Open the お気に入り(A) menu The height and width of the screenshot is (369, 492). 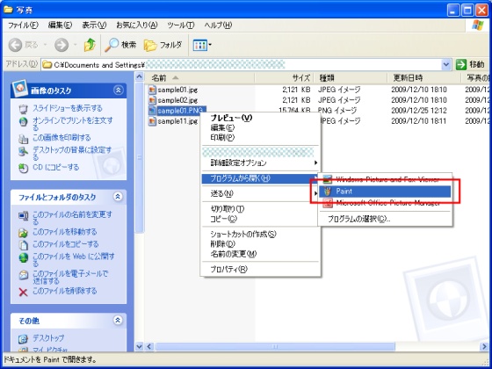(x=136, y=25)
